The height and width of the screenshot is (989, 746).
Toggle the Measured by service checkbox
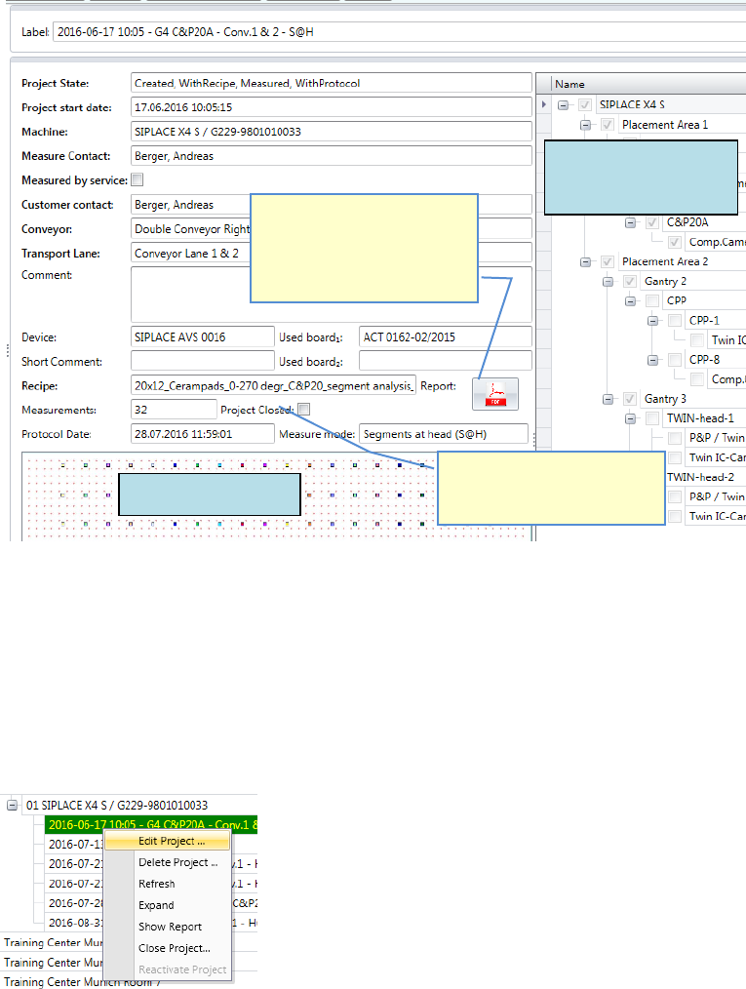tap(137, 179)
